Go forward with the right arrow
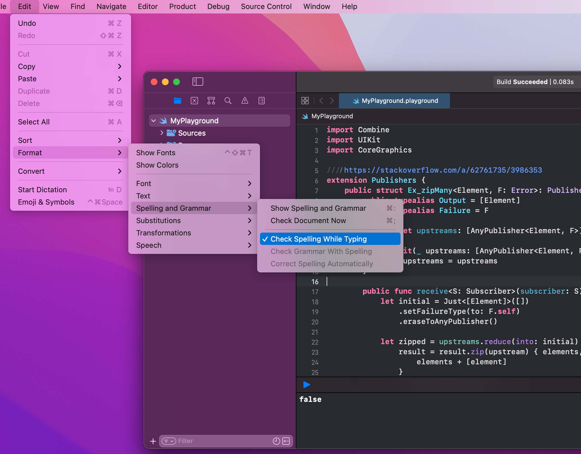581x454 pixels. point(332,101)
